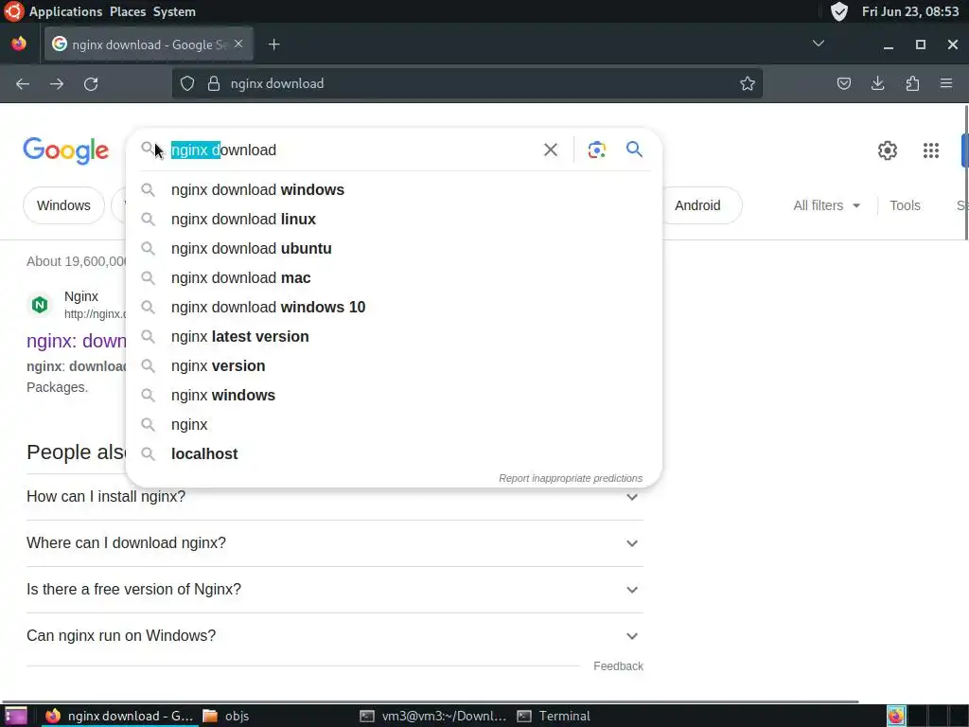Apply the Windows filter chip
This screenshot has width=969, height=727.
coord(63,205)
